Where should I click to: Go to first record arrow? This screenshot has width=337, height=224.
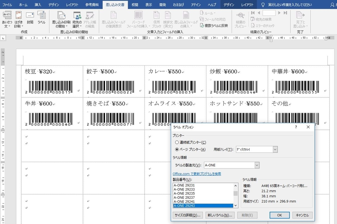click(253, 13)
